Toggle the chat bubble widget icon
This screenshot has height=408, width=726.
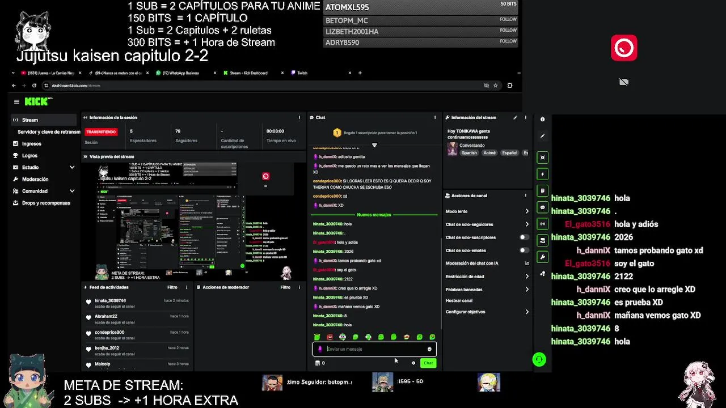click(542, 207)
